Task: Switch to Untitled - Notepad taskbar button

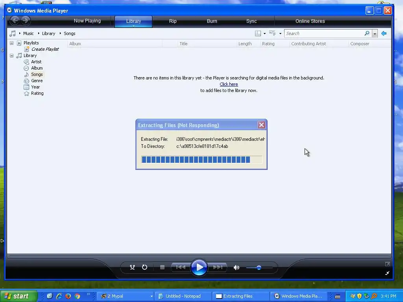Action: point(183,296)
